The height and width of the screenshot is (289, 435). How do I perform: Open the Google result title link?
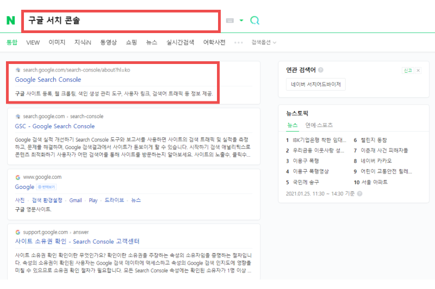point(24,187)
